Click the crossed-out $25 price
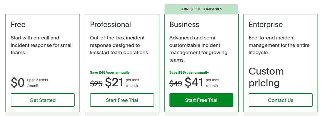 (96, 83)
